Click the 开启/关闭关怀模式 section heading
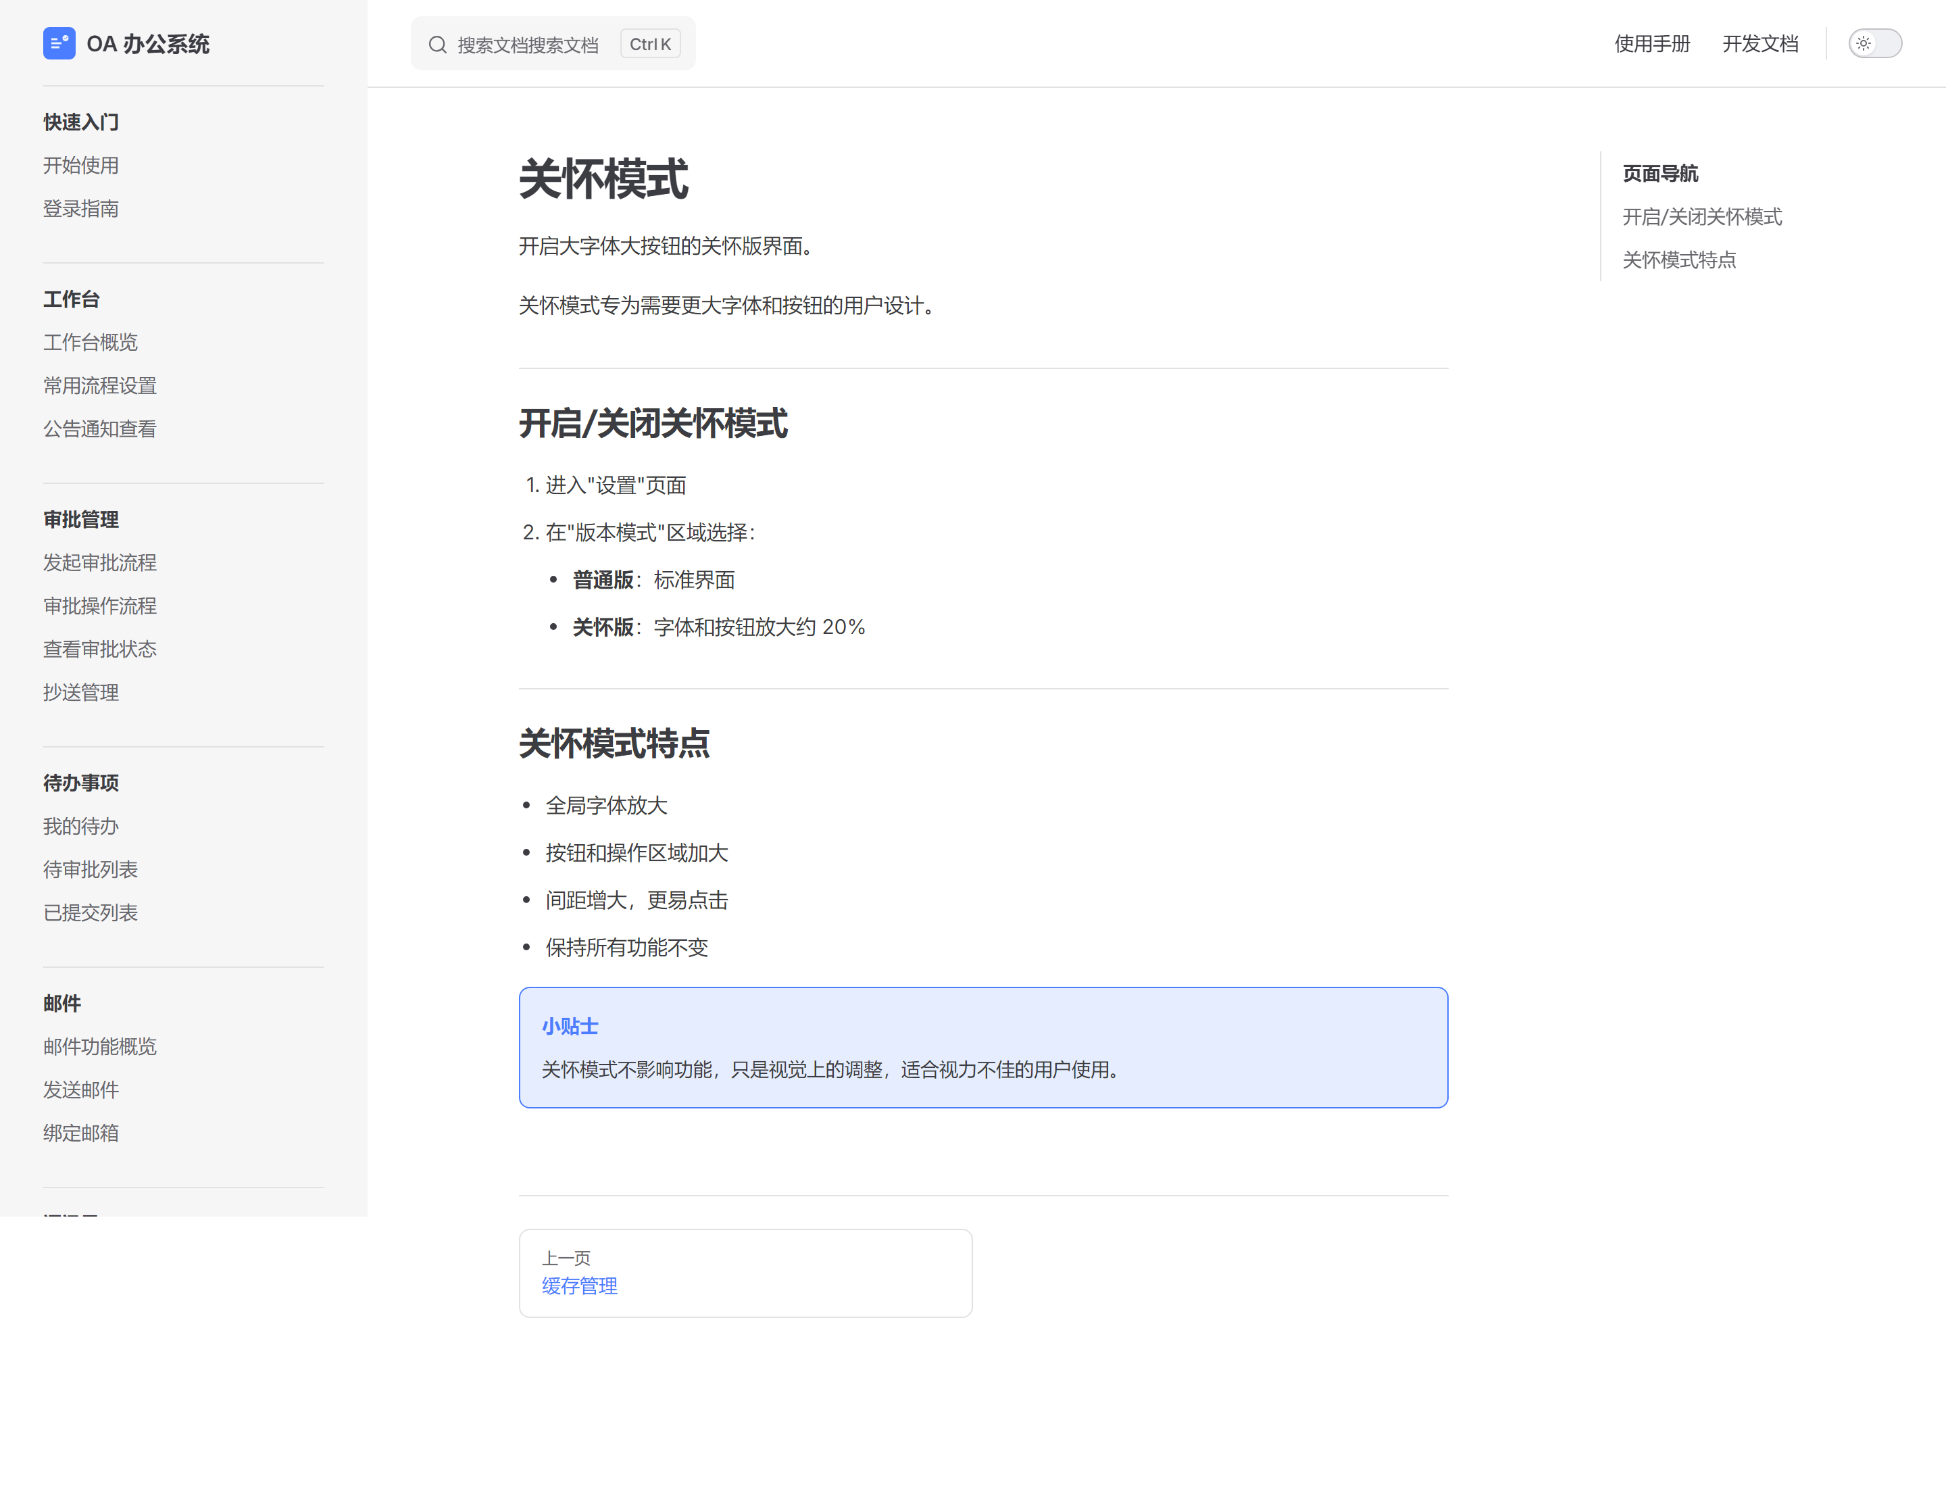Screen dimensions: 1946x1491 coord(653,423)
